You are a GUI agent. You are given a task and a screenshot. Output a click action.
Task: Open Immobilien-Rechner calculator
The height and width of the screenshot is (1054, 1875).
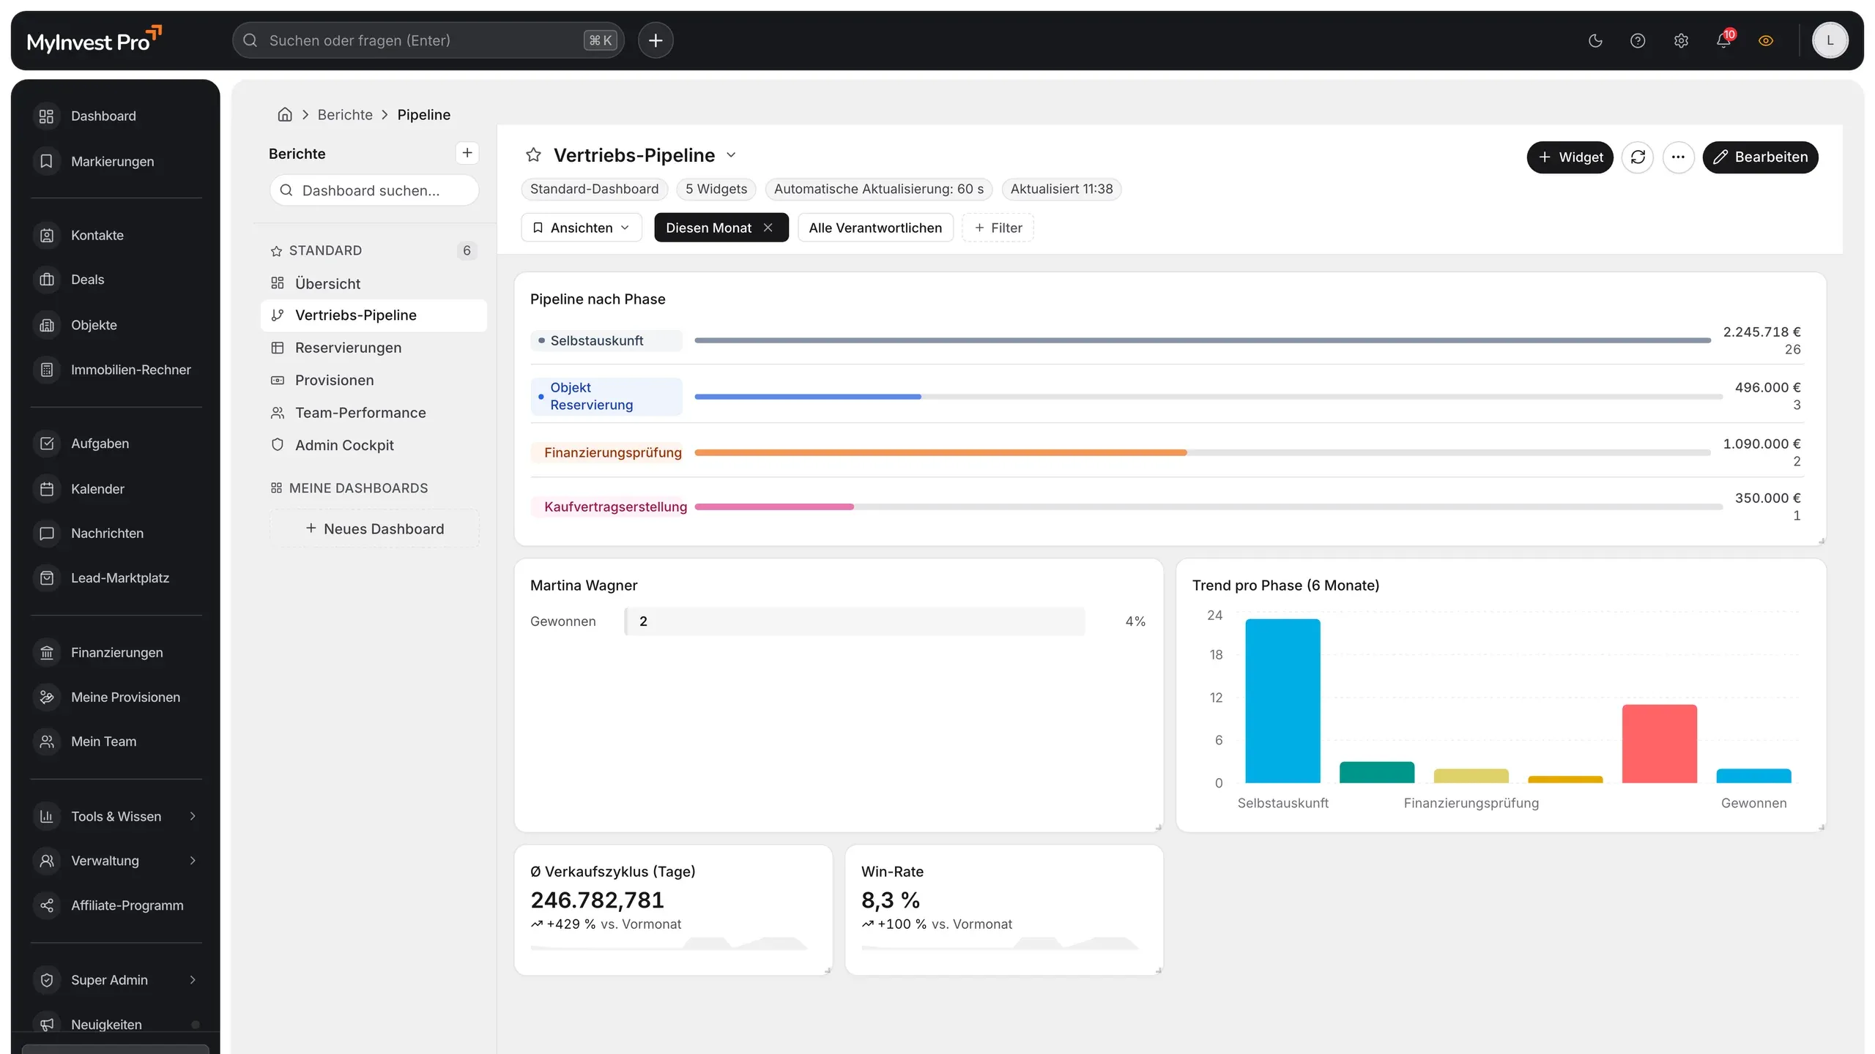click(116, 370)
